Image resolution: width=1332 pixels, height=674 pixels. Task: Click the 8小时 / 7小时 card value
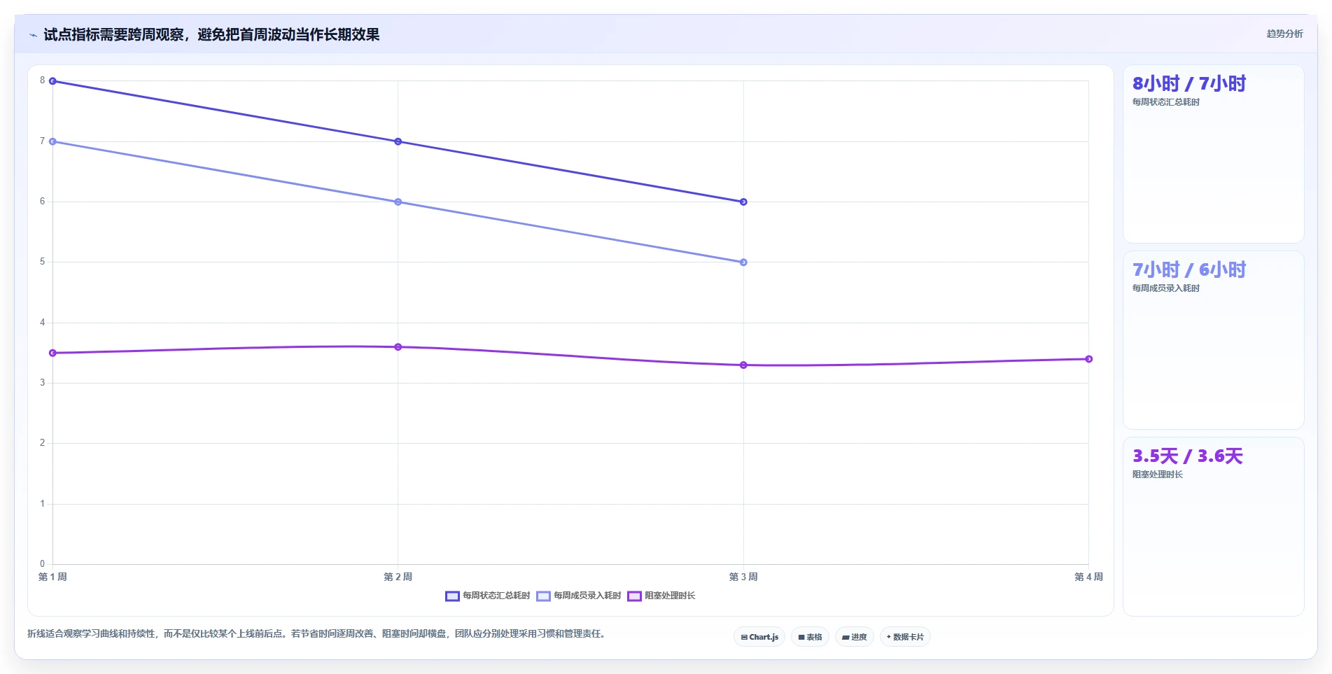[x=1189, y=84]
